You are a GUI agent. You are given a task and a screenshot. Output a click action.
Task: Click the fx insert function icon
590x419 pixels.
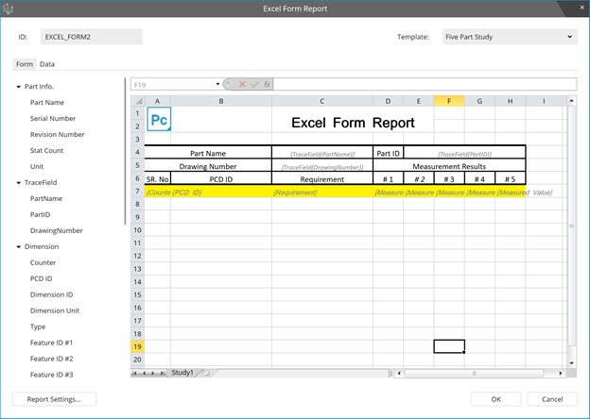click(x=268, y=84)
